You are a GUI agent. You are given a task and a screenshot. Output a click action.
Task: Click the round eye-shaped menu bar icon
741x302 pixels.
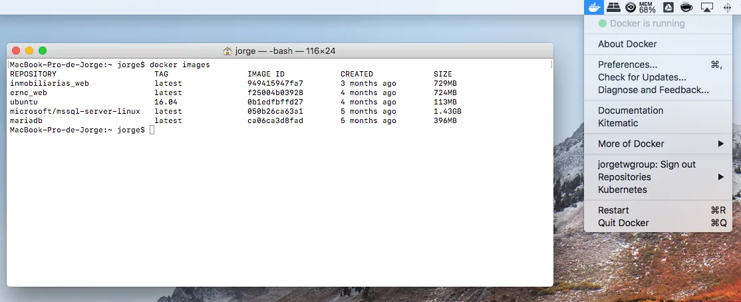pyautogui.click(x=631, y=7)
